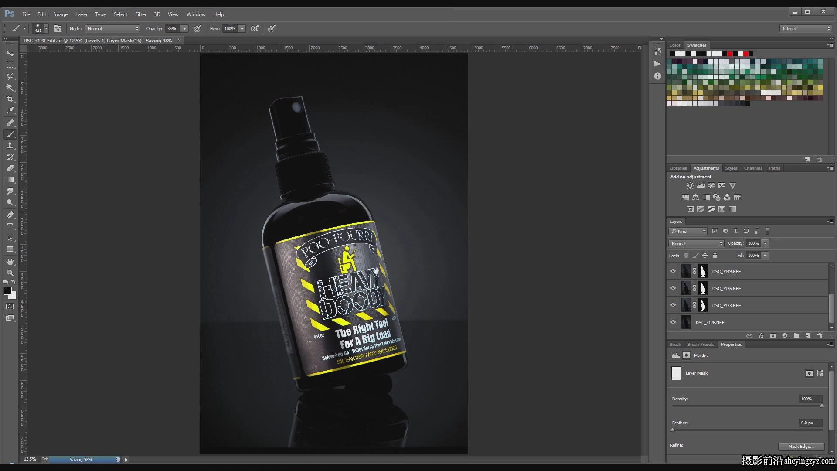Select the Pen tool
Screen dimensions: 837x471
10,215
